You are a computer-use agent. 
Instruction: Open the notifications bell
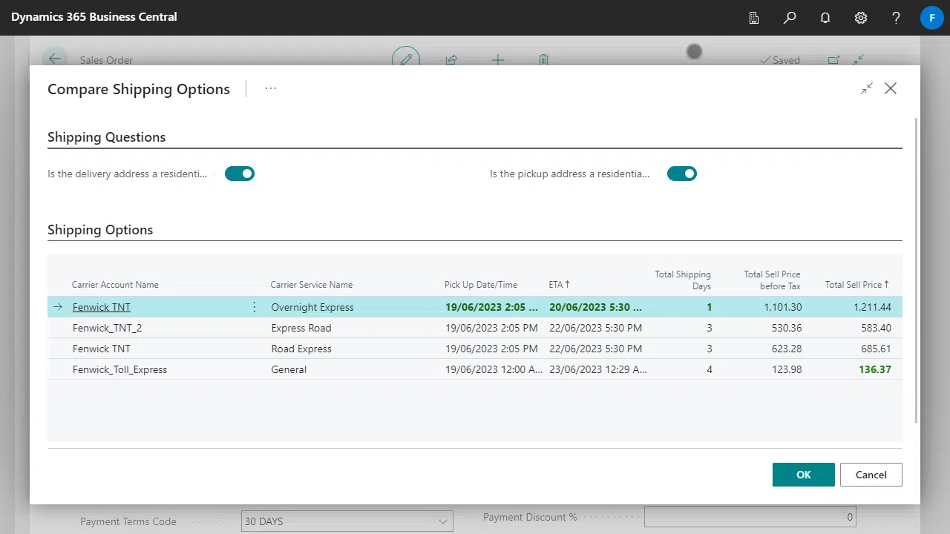(825, 18)
